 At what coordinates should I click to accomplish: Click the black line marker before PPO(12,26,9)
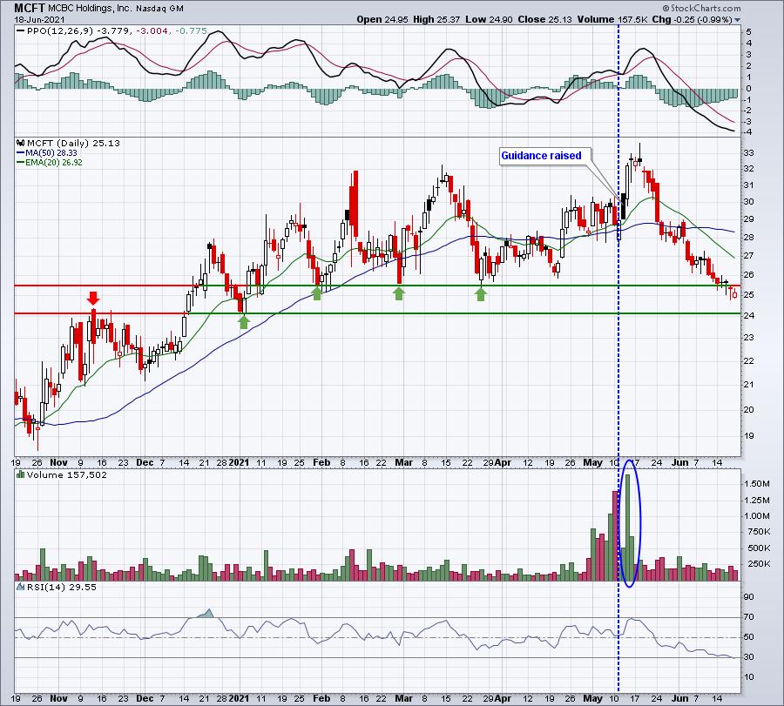click(21, 31)
